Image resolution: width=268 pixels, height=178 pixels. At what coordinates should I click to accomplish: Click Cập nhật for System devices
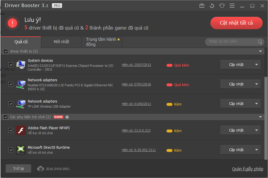[x=236, y=64]
